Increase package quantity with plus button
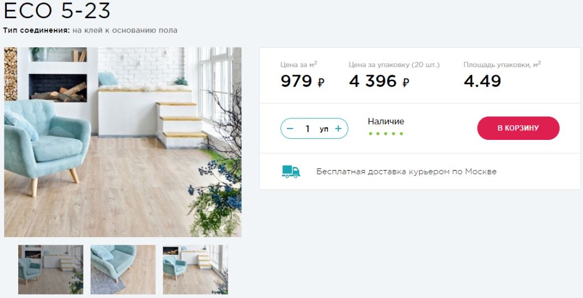Image resolution: width=583 pixels, height=298 pixels. coord(338,129)
